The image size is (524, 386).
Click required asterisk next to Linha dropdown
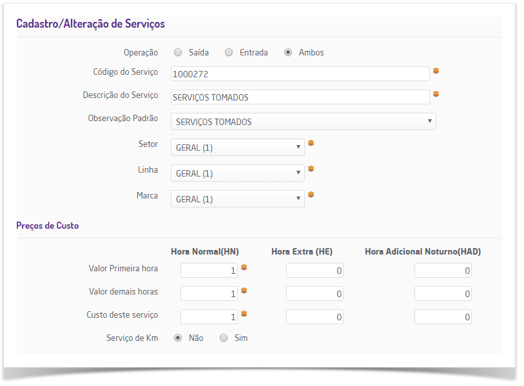click(x=311, y=169)
